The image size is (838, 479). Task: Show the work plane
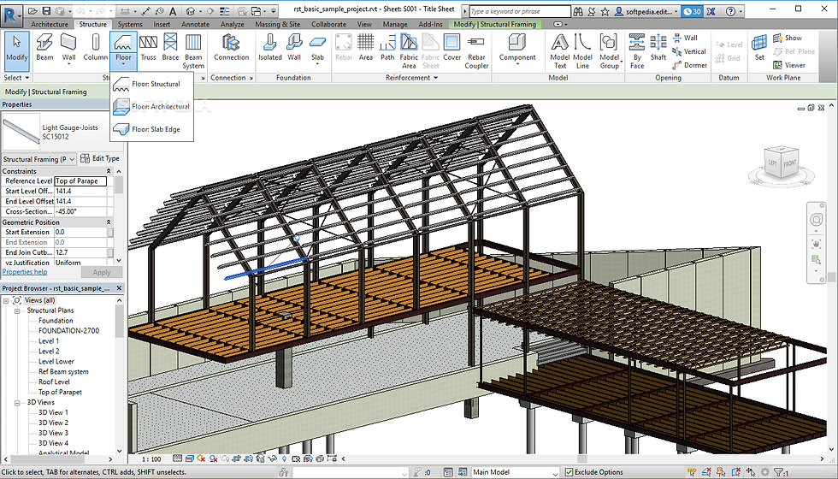click(788, 38)
